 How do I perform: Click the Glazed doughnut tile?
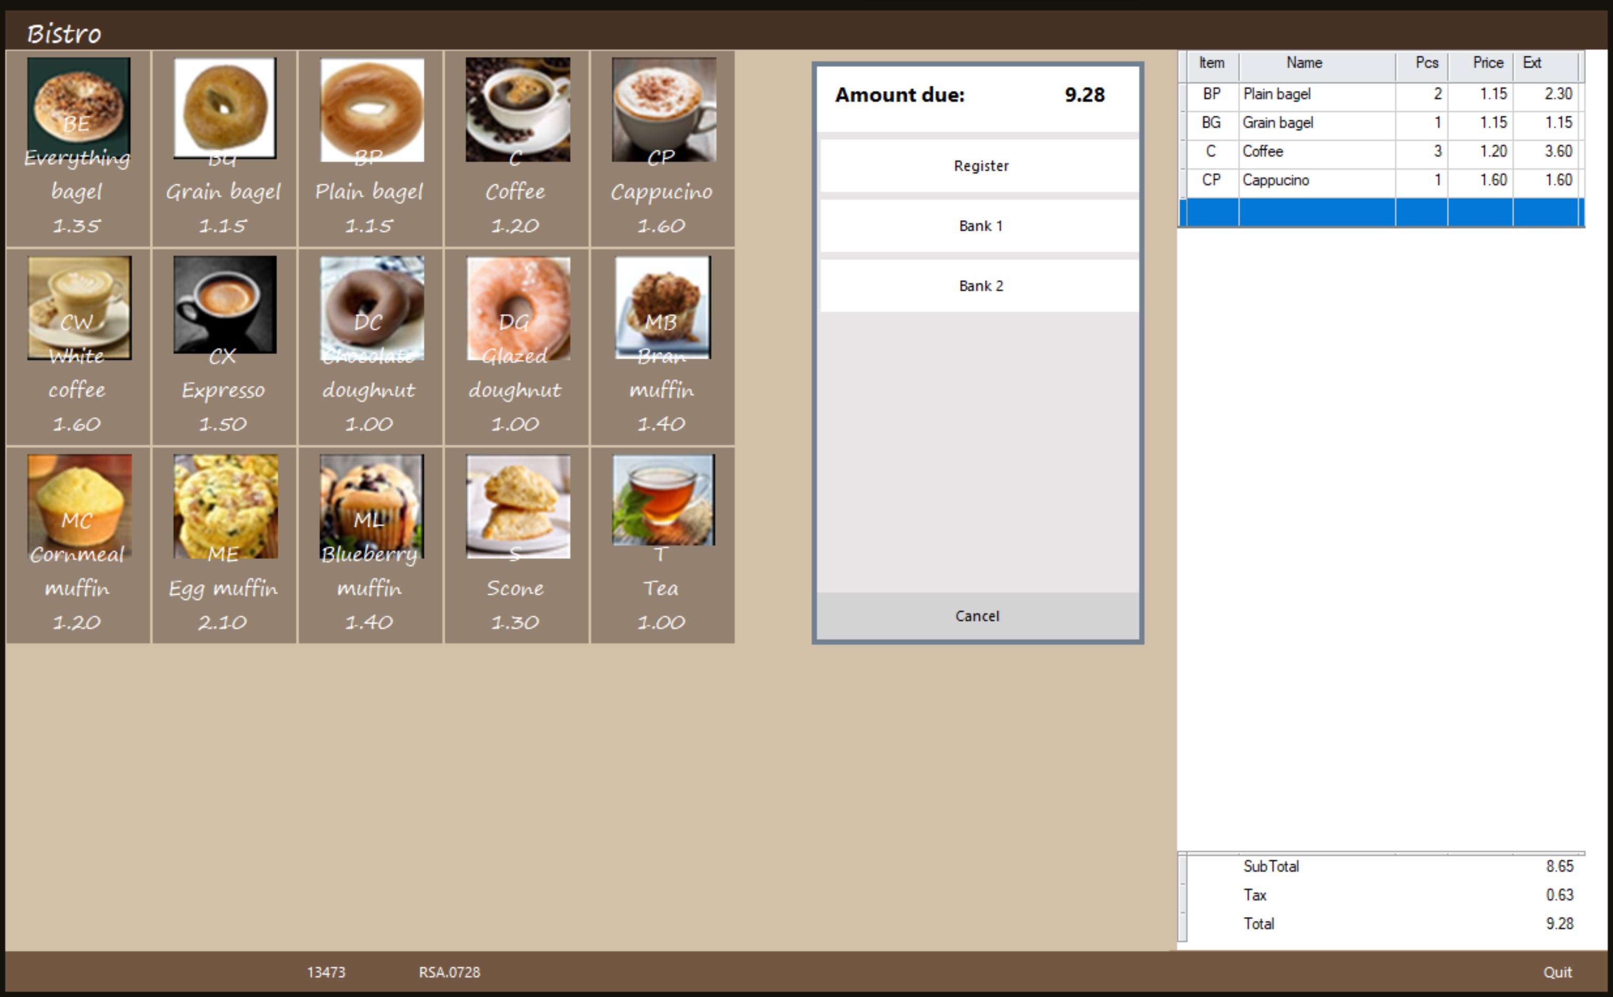coord(517,346)
